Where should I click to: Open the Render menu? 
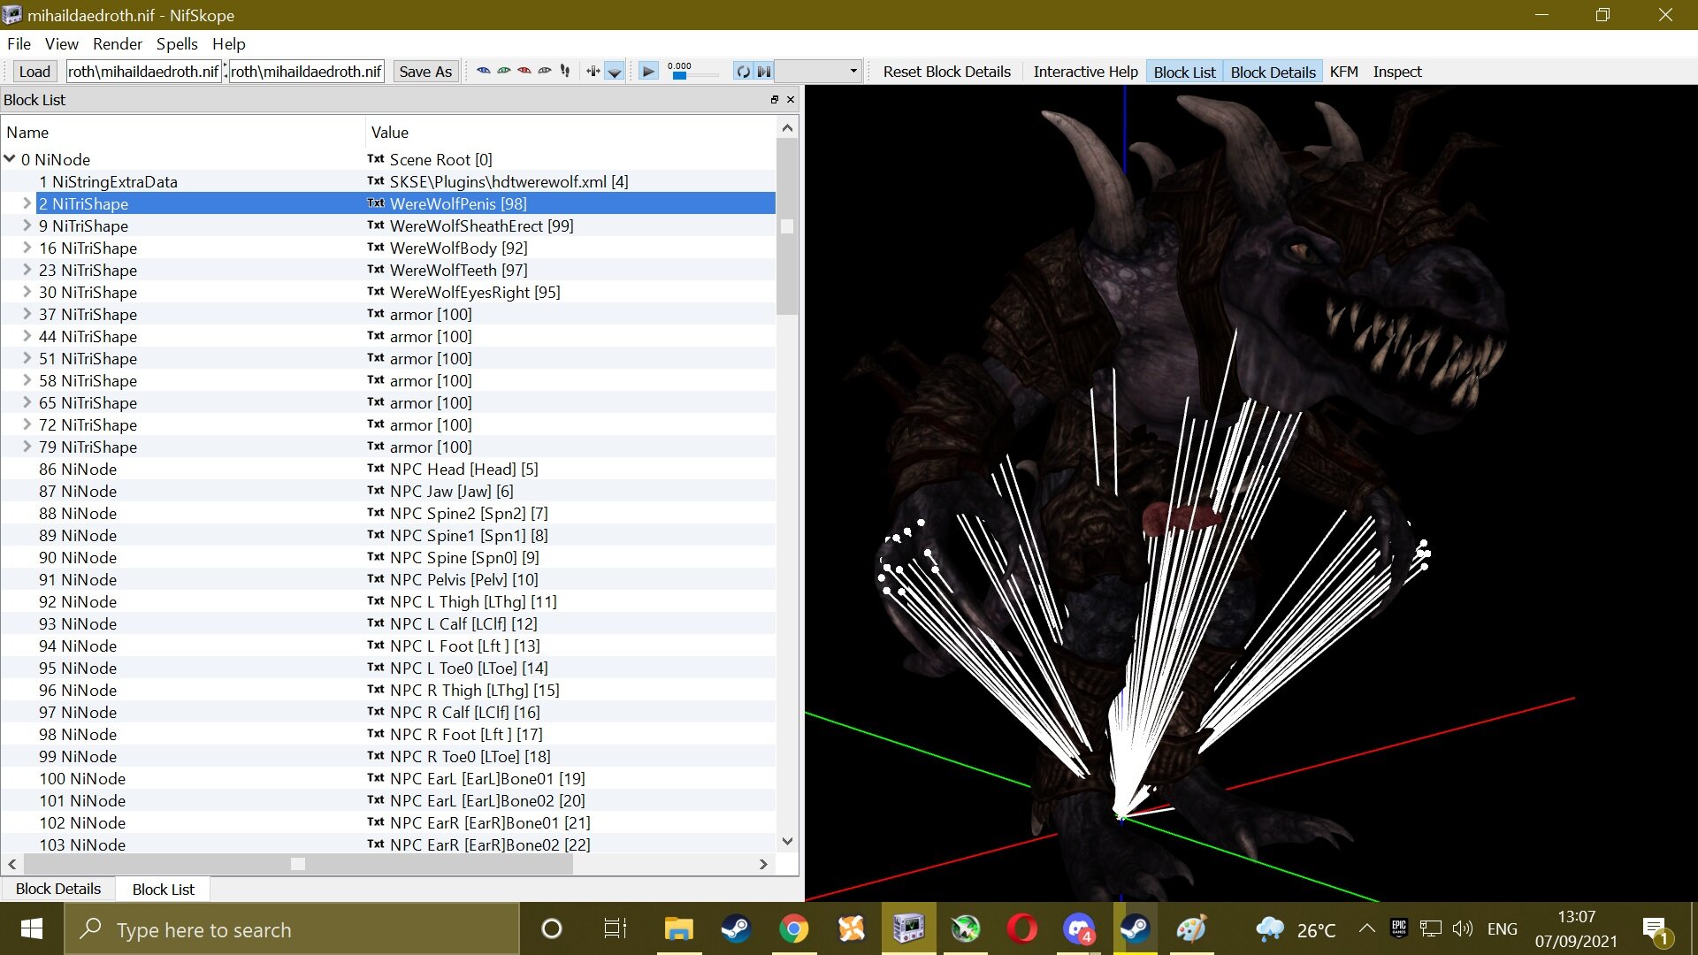pos(118,43)
